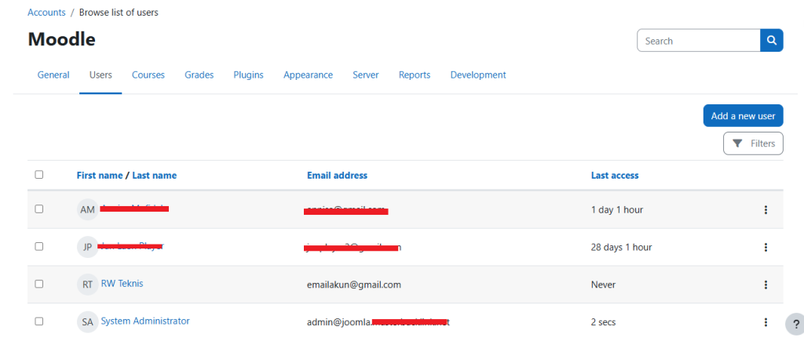The height and width of the screenshot is (341, 804).
Task: Click the Browse list of users breadcrumb
Action: (x=119, y=13)
